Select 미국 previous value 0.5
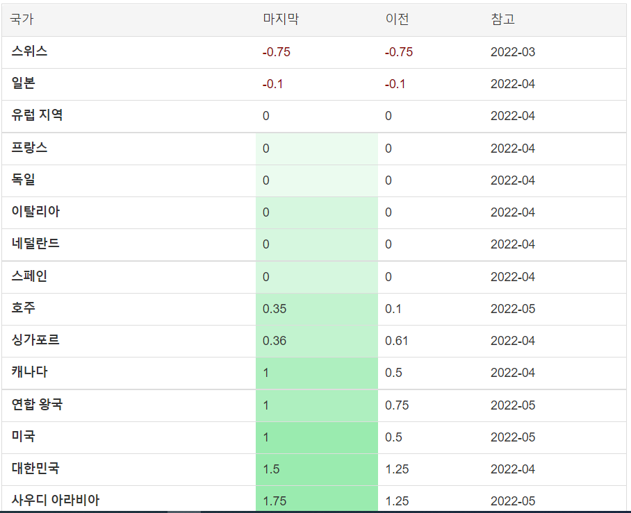The height and width of the screenshot is (513, 631). (x=393, y=437)
